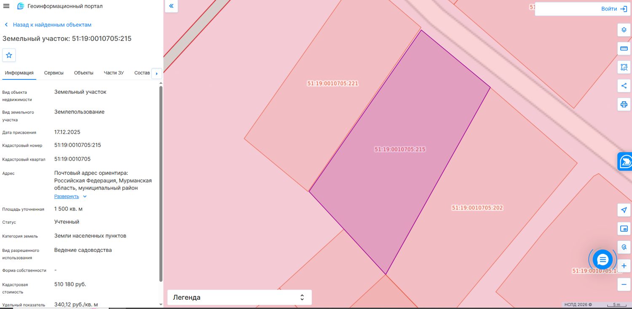Click the area value 1 500 кв. м
Image resolution: width=632 pixels, height=309 pixels.
tap(68, 209)
